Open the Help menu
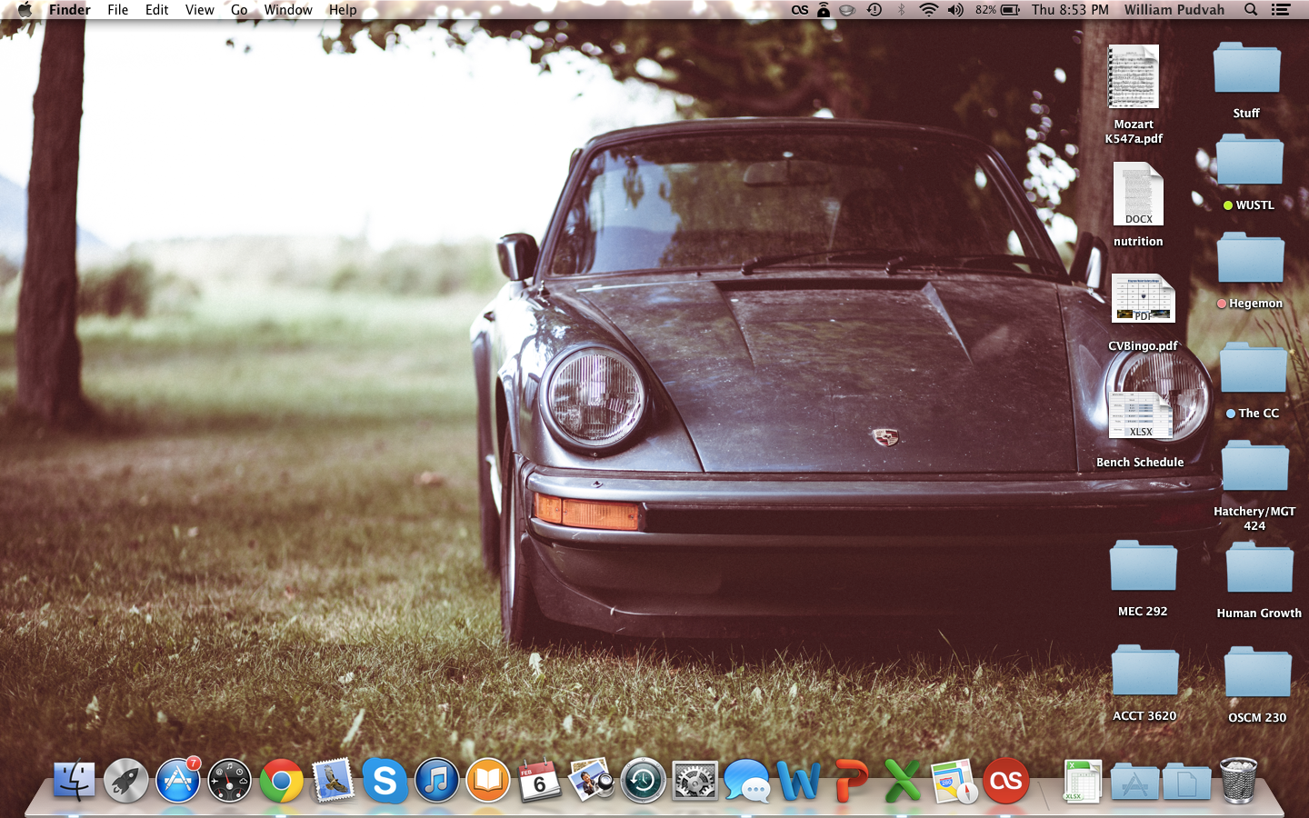The image size is (1309, 818). [343, 10]
